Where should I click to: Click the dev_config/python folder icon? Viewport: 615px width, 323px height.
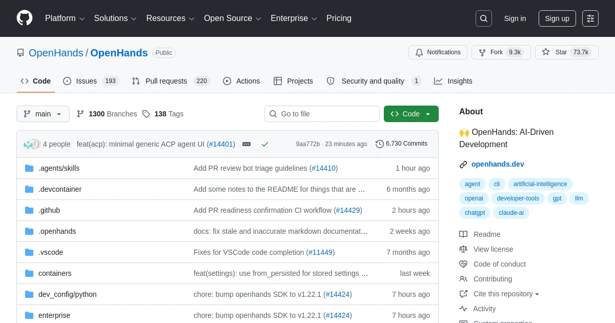coord(29,294)
